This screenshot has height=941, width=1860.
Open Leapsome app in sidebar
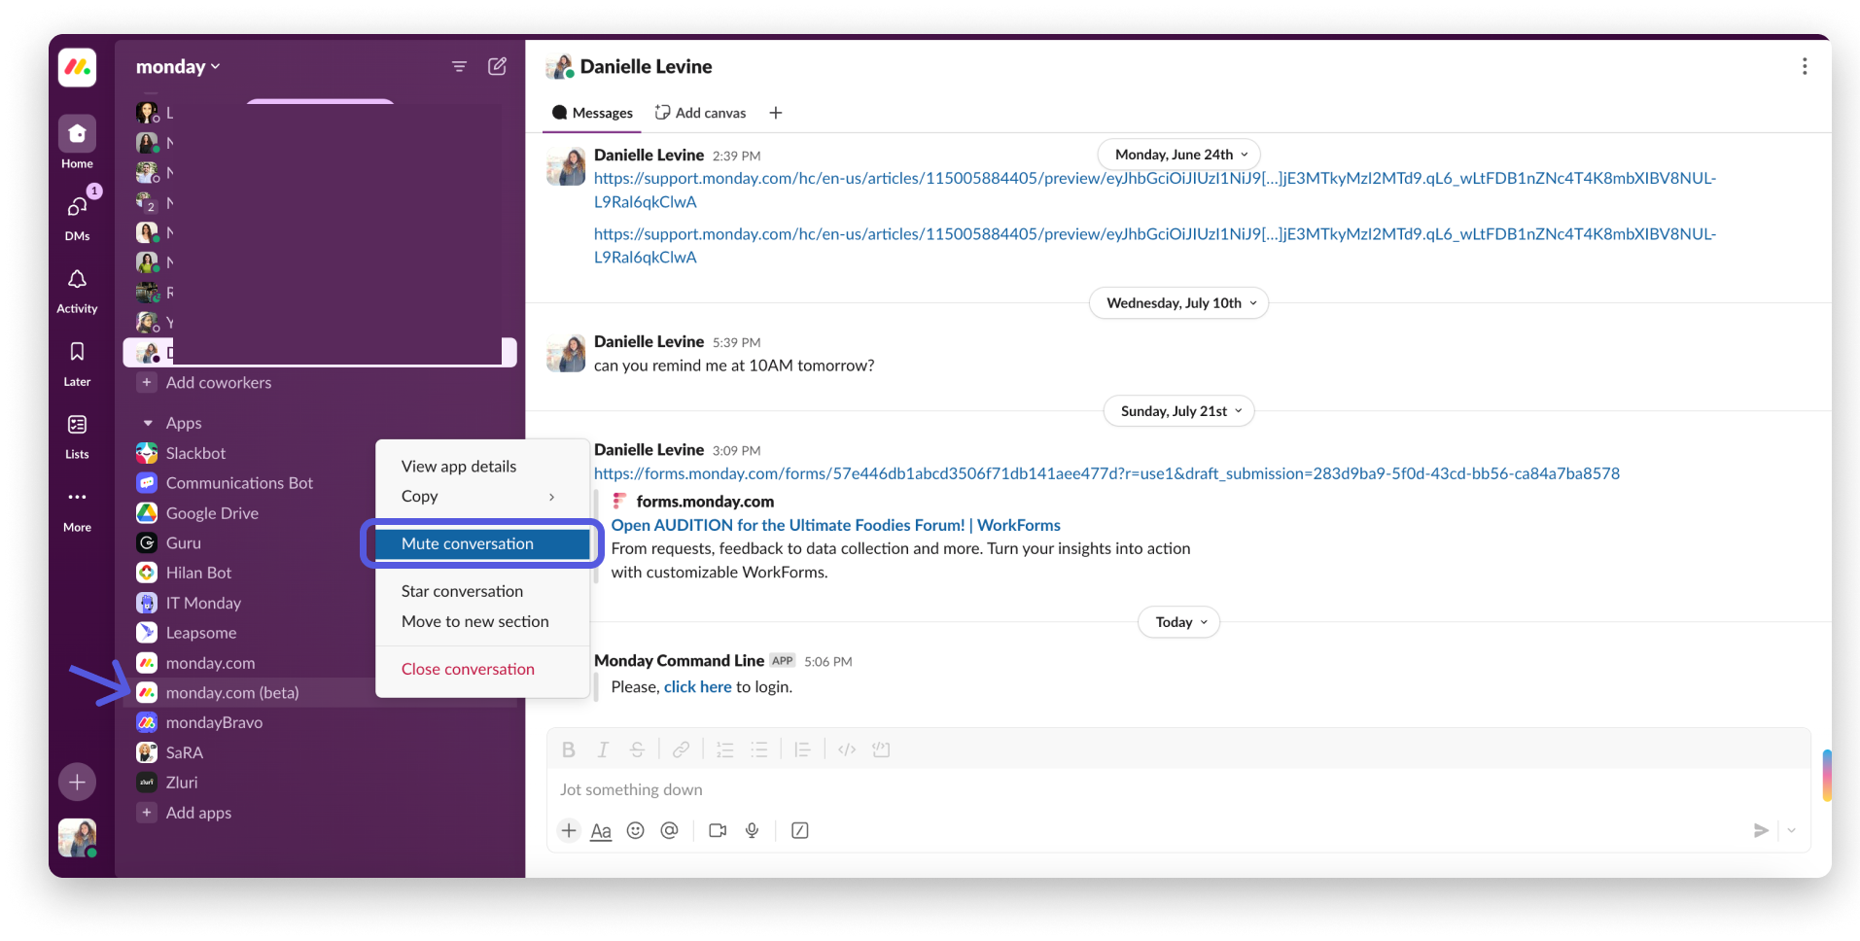[x=201, y=633]
